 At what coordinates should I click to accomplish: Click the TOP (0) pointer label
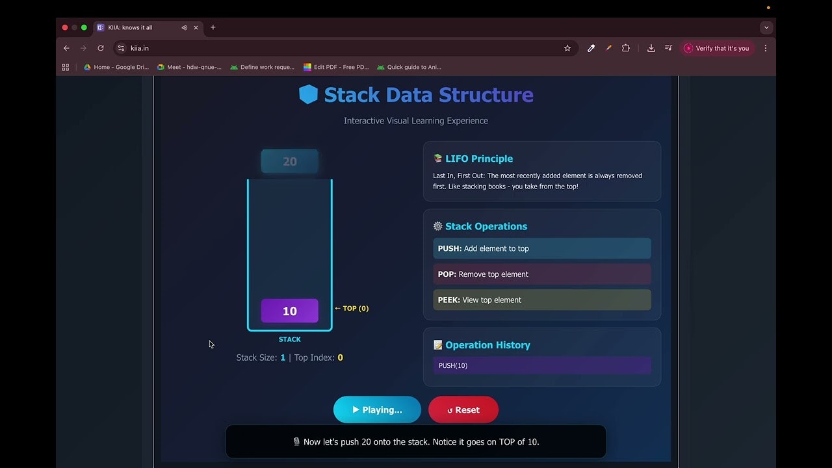[x=352, y=308]
